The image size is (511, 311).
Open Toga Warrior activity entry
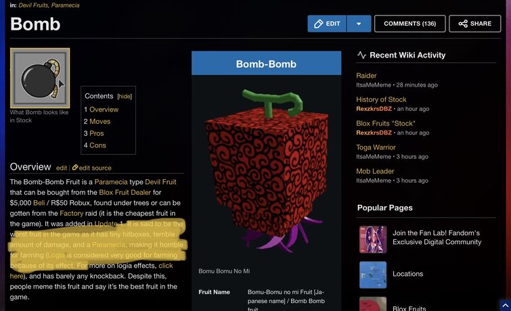(x=376, y=147)
